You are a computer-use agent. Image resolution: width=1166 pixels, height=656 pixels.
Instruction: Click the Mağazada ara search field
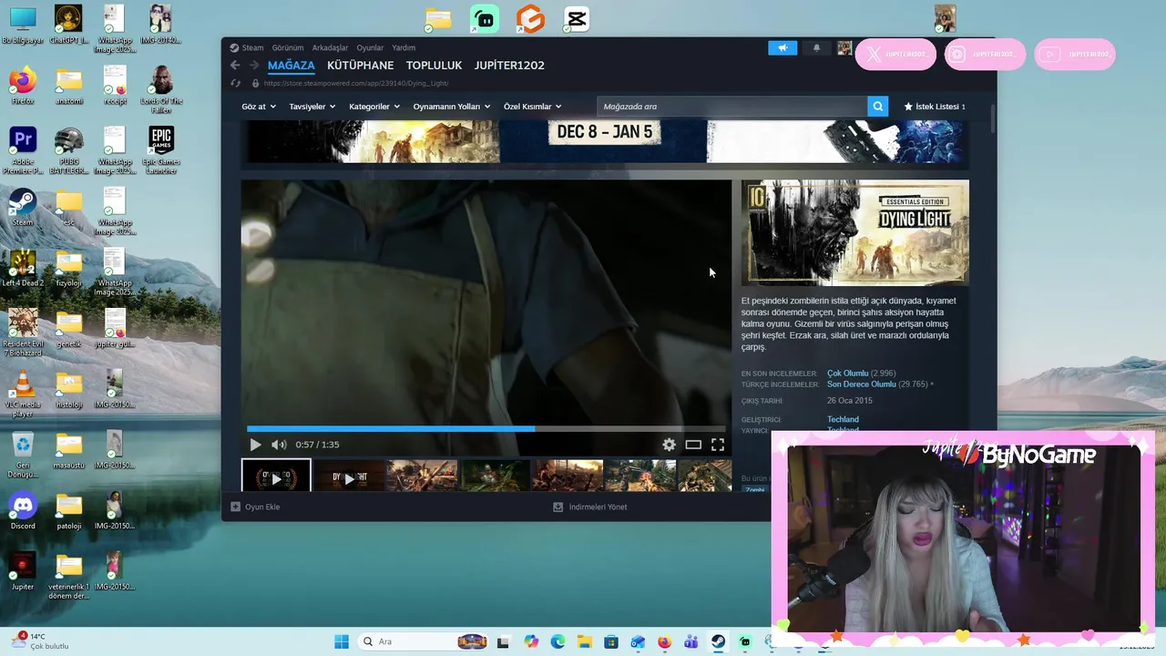732,107
